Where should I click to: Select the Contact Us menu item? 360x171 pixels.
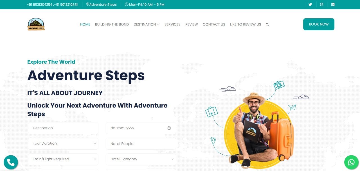tap(214, 24)
